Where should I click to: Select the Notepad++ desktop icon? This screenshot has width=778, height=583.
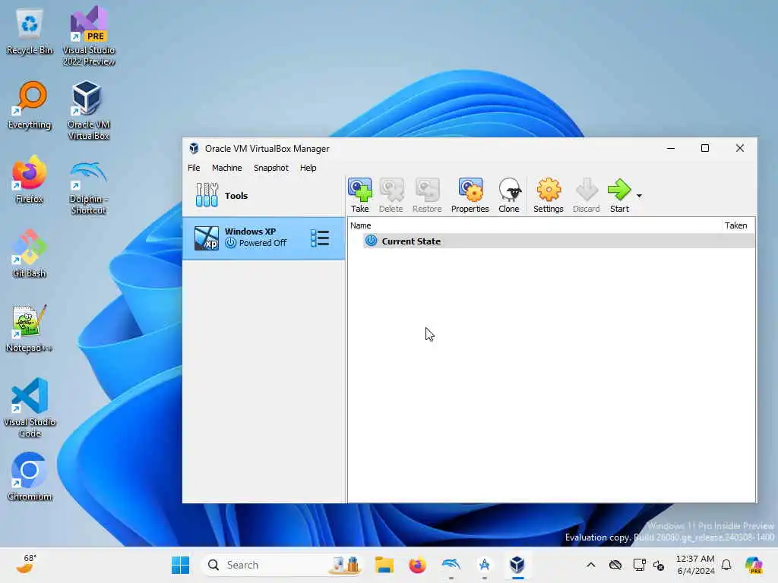pos(30,328)
